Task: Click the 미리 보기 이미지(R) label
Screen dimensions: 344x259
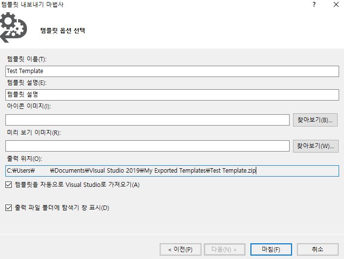Action: pyautogui.click(x=34, y=132)
